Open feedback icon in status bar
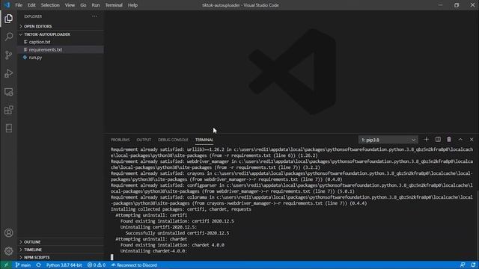Image resolution: width=479 pixels, height=269 pixels. click(463, 265)
